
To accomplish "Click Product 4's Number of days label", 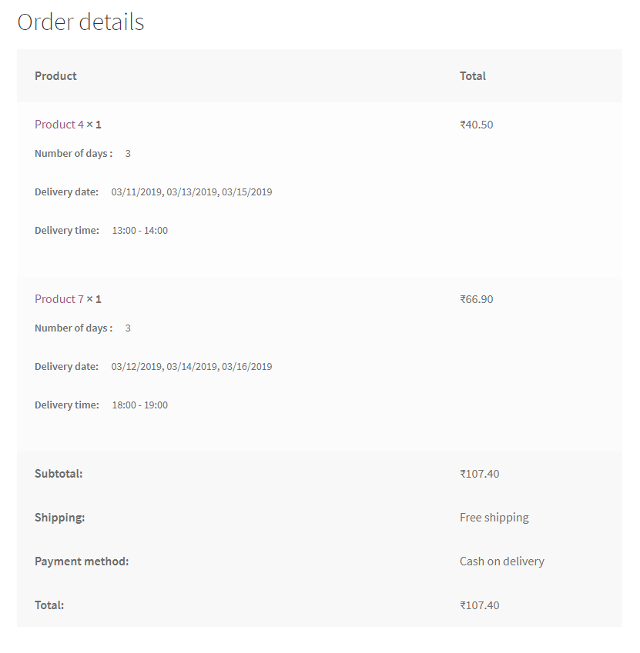I will click(73, 154).
